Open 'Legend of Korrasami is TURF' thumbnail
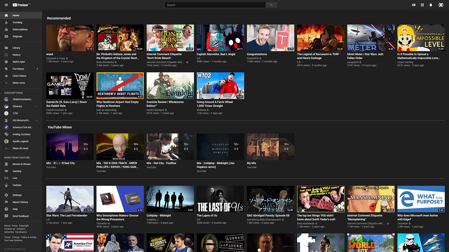The width and height of the screenshot is (449, 252). click(321, 38)
